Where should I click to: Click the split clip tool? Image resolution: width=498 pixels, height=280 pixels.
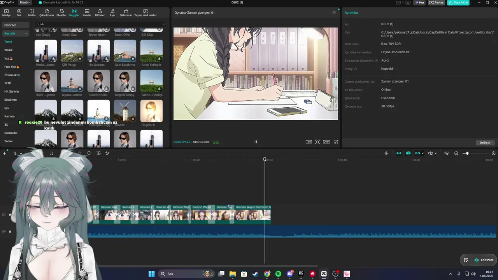coord(51,153)
